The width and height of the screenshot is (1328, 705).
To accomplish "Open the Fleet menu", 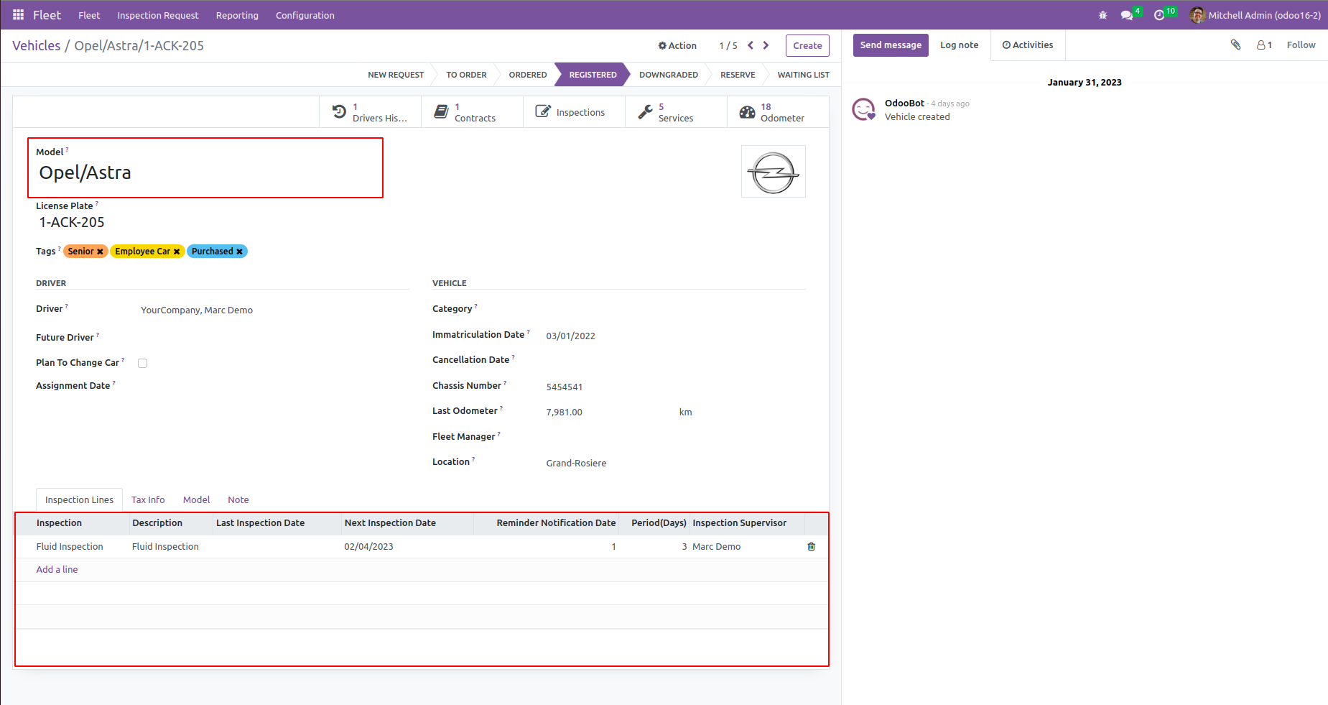I will (x=89, y=15).
